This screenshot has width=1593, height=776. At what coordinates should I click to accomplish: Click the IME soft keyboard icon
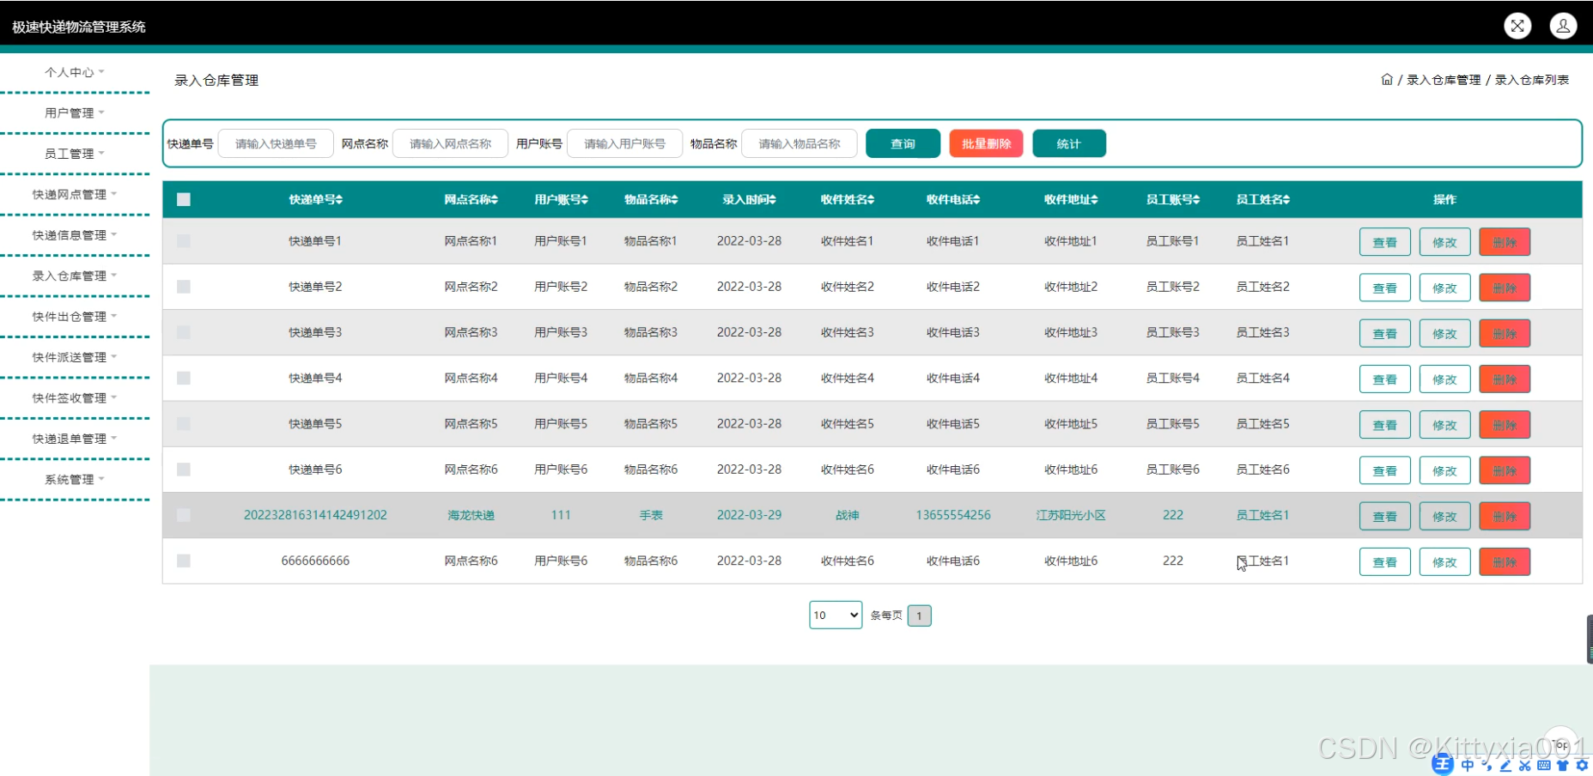(1544, 765)
